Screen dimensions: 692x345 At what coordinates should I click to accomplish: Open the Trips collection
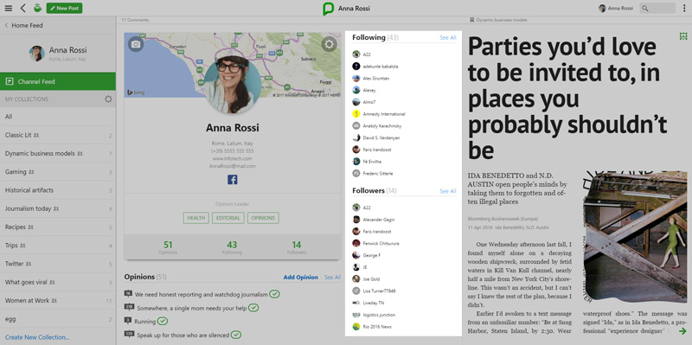click(58, 246)
